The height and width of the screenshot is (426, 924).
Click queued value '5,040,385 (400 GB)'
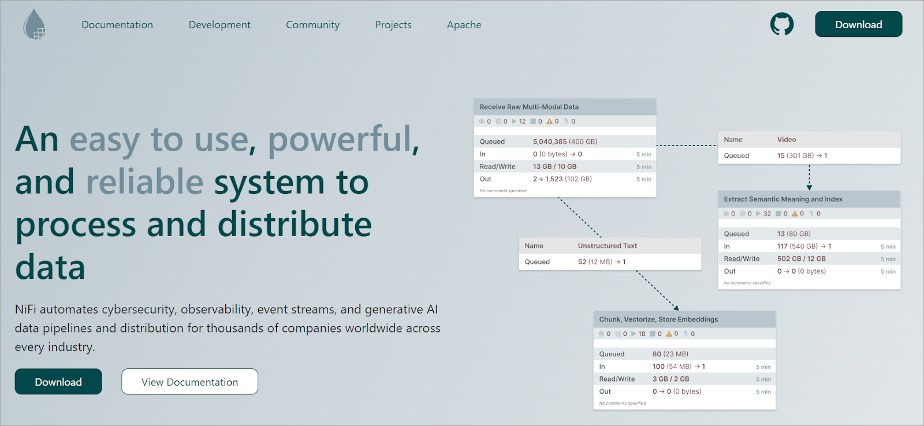565,141
